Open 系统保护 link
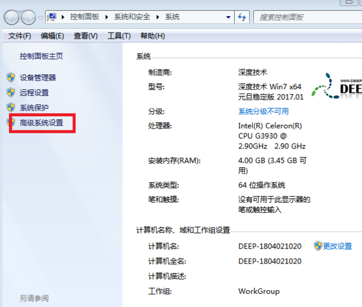This screenshot has width=362, height=307. pos(34,108)
